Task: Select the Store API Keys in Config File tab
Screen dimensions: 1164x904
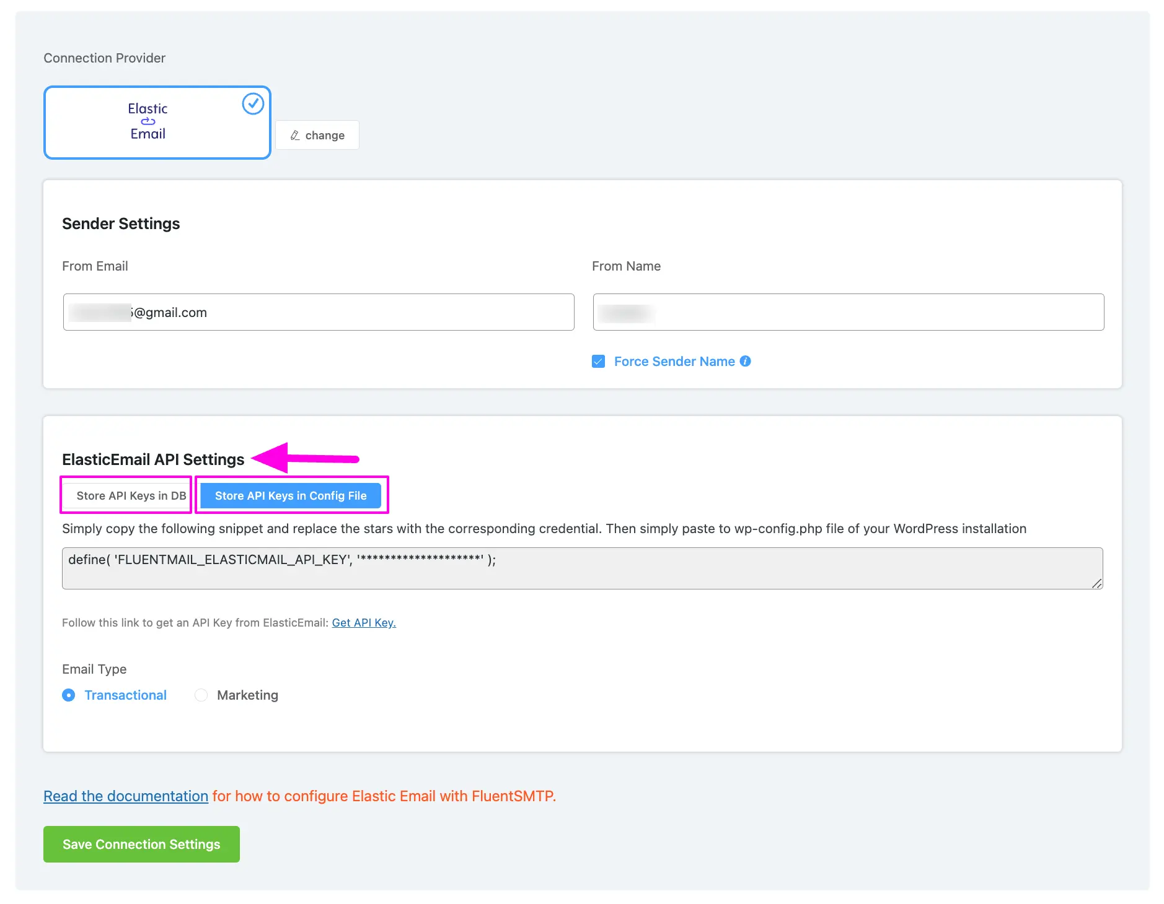Action: [x=291, y=495]
